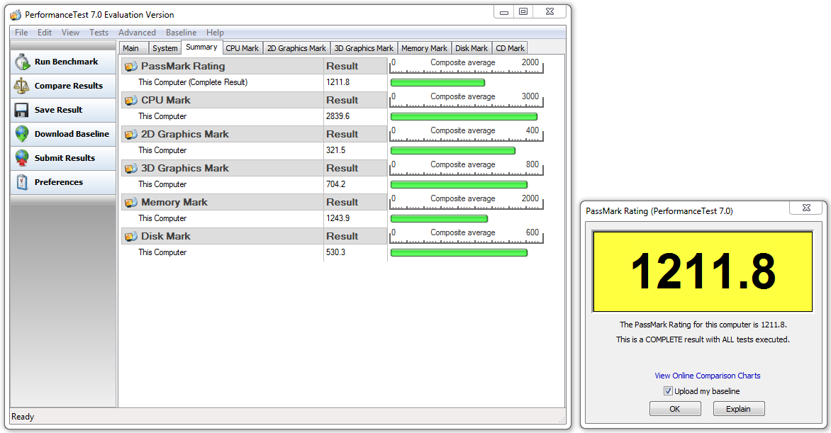Select the 704.2 3D Graphics result value

(x=335, y=184)
